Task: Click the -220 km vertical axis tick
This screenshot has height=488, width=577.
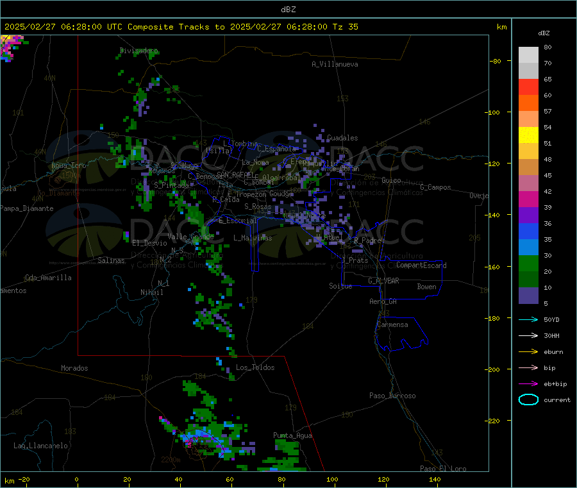Action: (494, 421)
